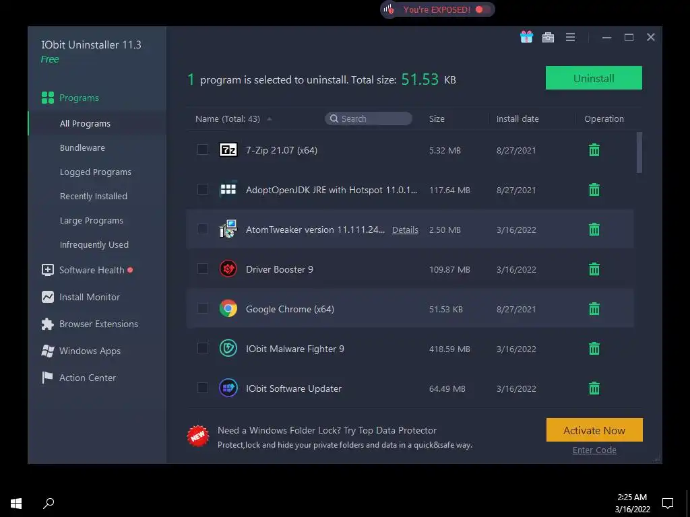Open the Windows Start menu
This screenshot has width=690, height=517.
(x=16, y=504)
